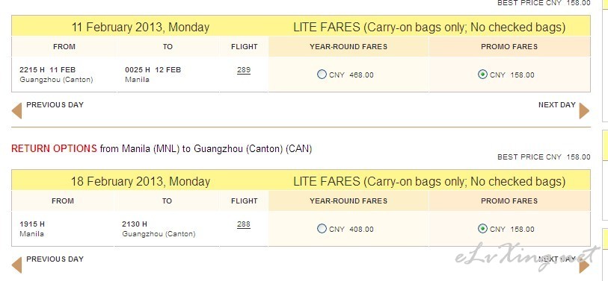This screenshot has height=281, width=608.
Task: Click the PROMO FARES header in the 11 February table
Action: [x=509, y=47]
